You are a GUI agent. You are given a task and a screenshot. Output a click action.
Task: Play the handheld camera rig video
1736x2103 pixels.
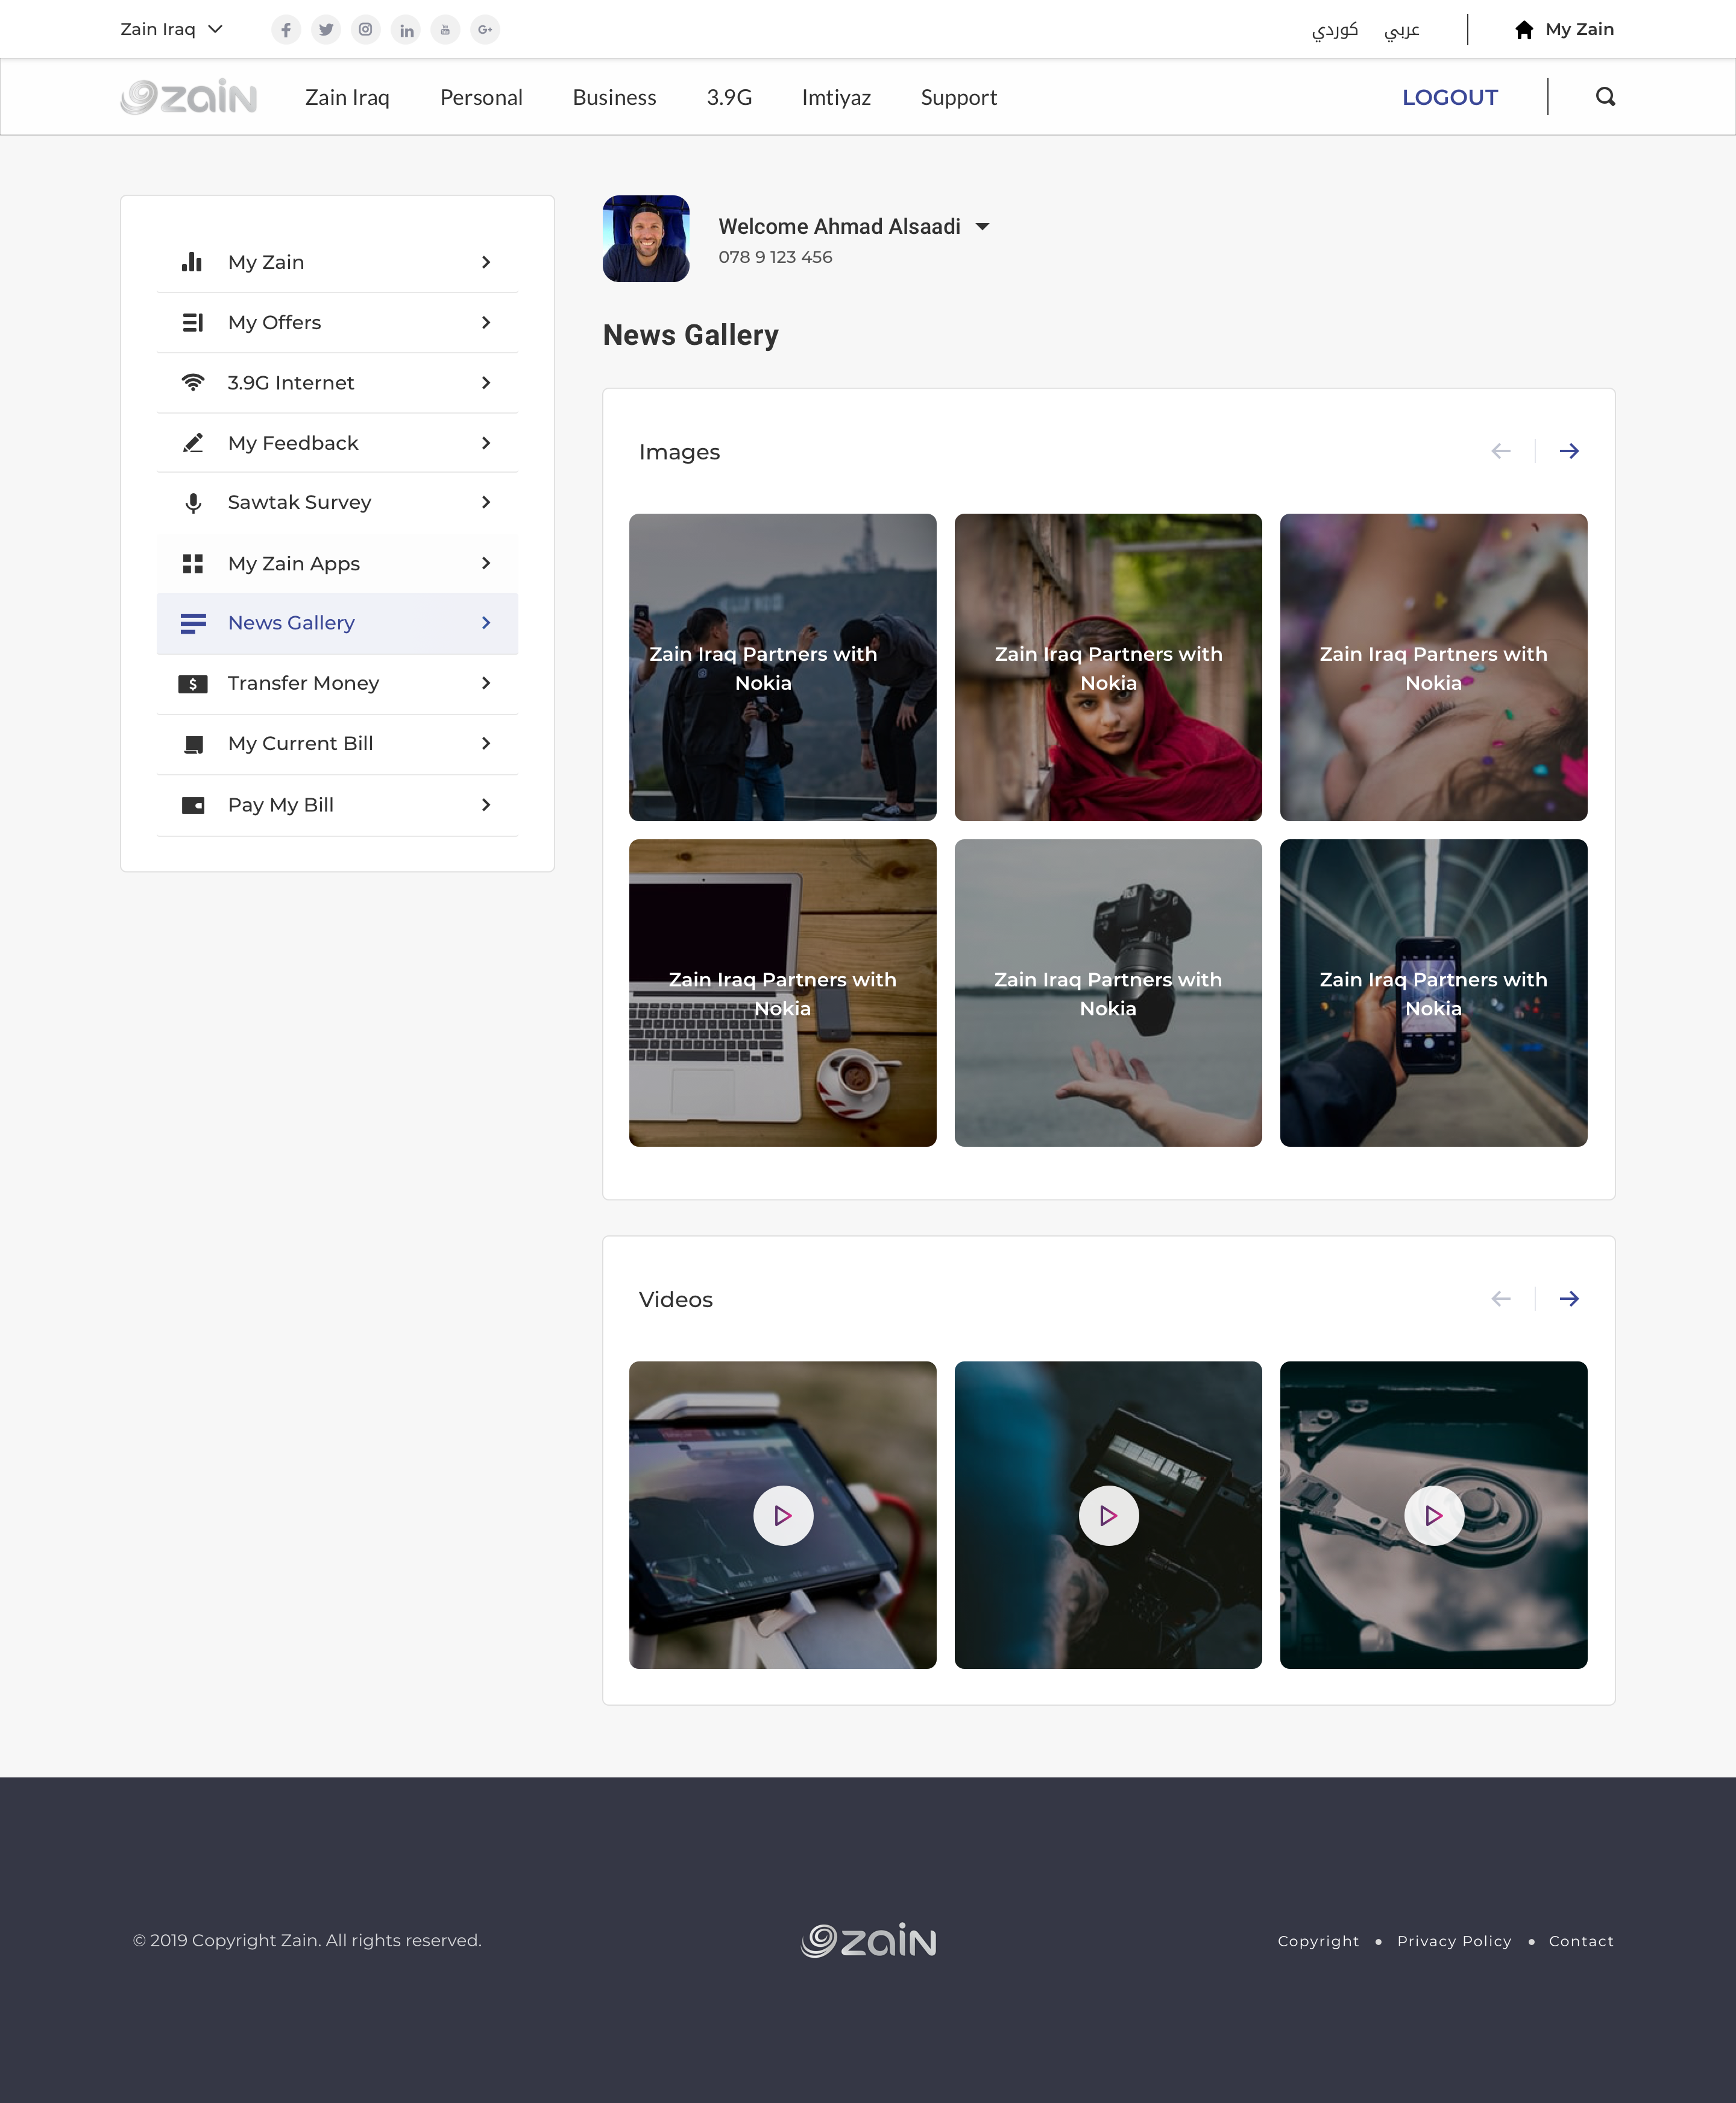point(1108,1516)
